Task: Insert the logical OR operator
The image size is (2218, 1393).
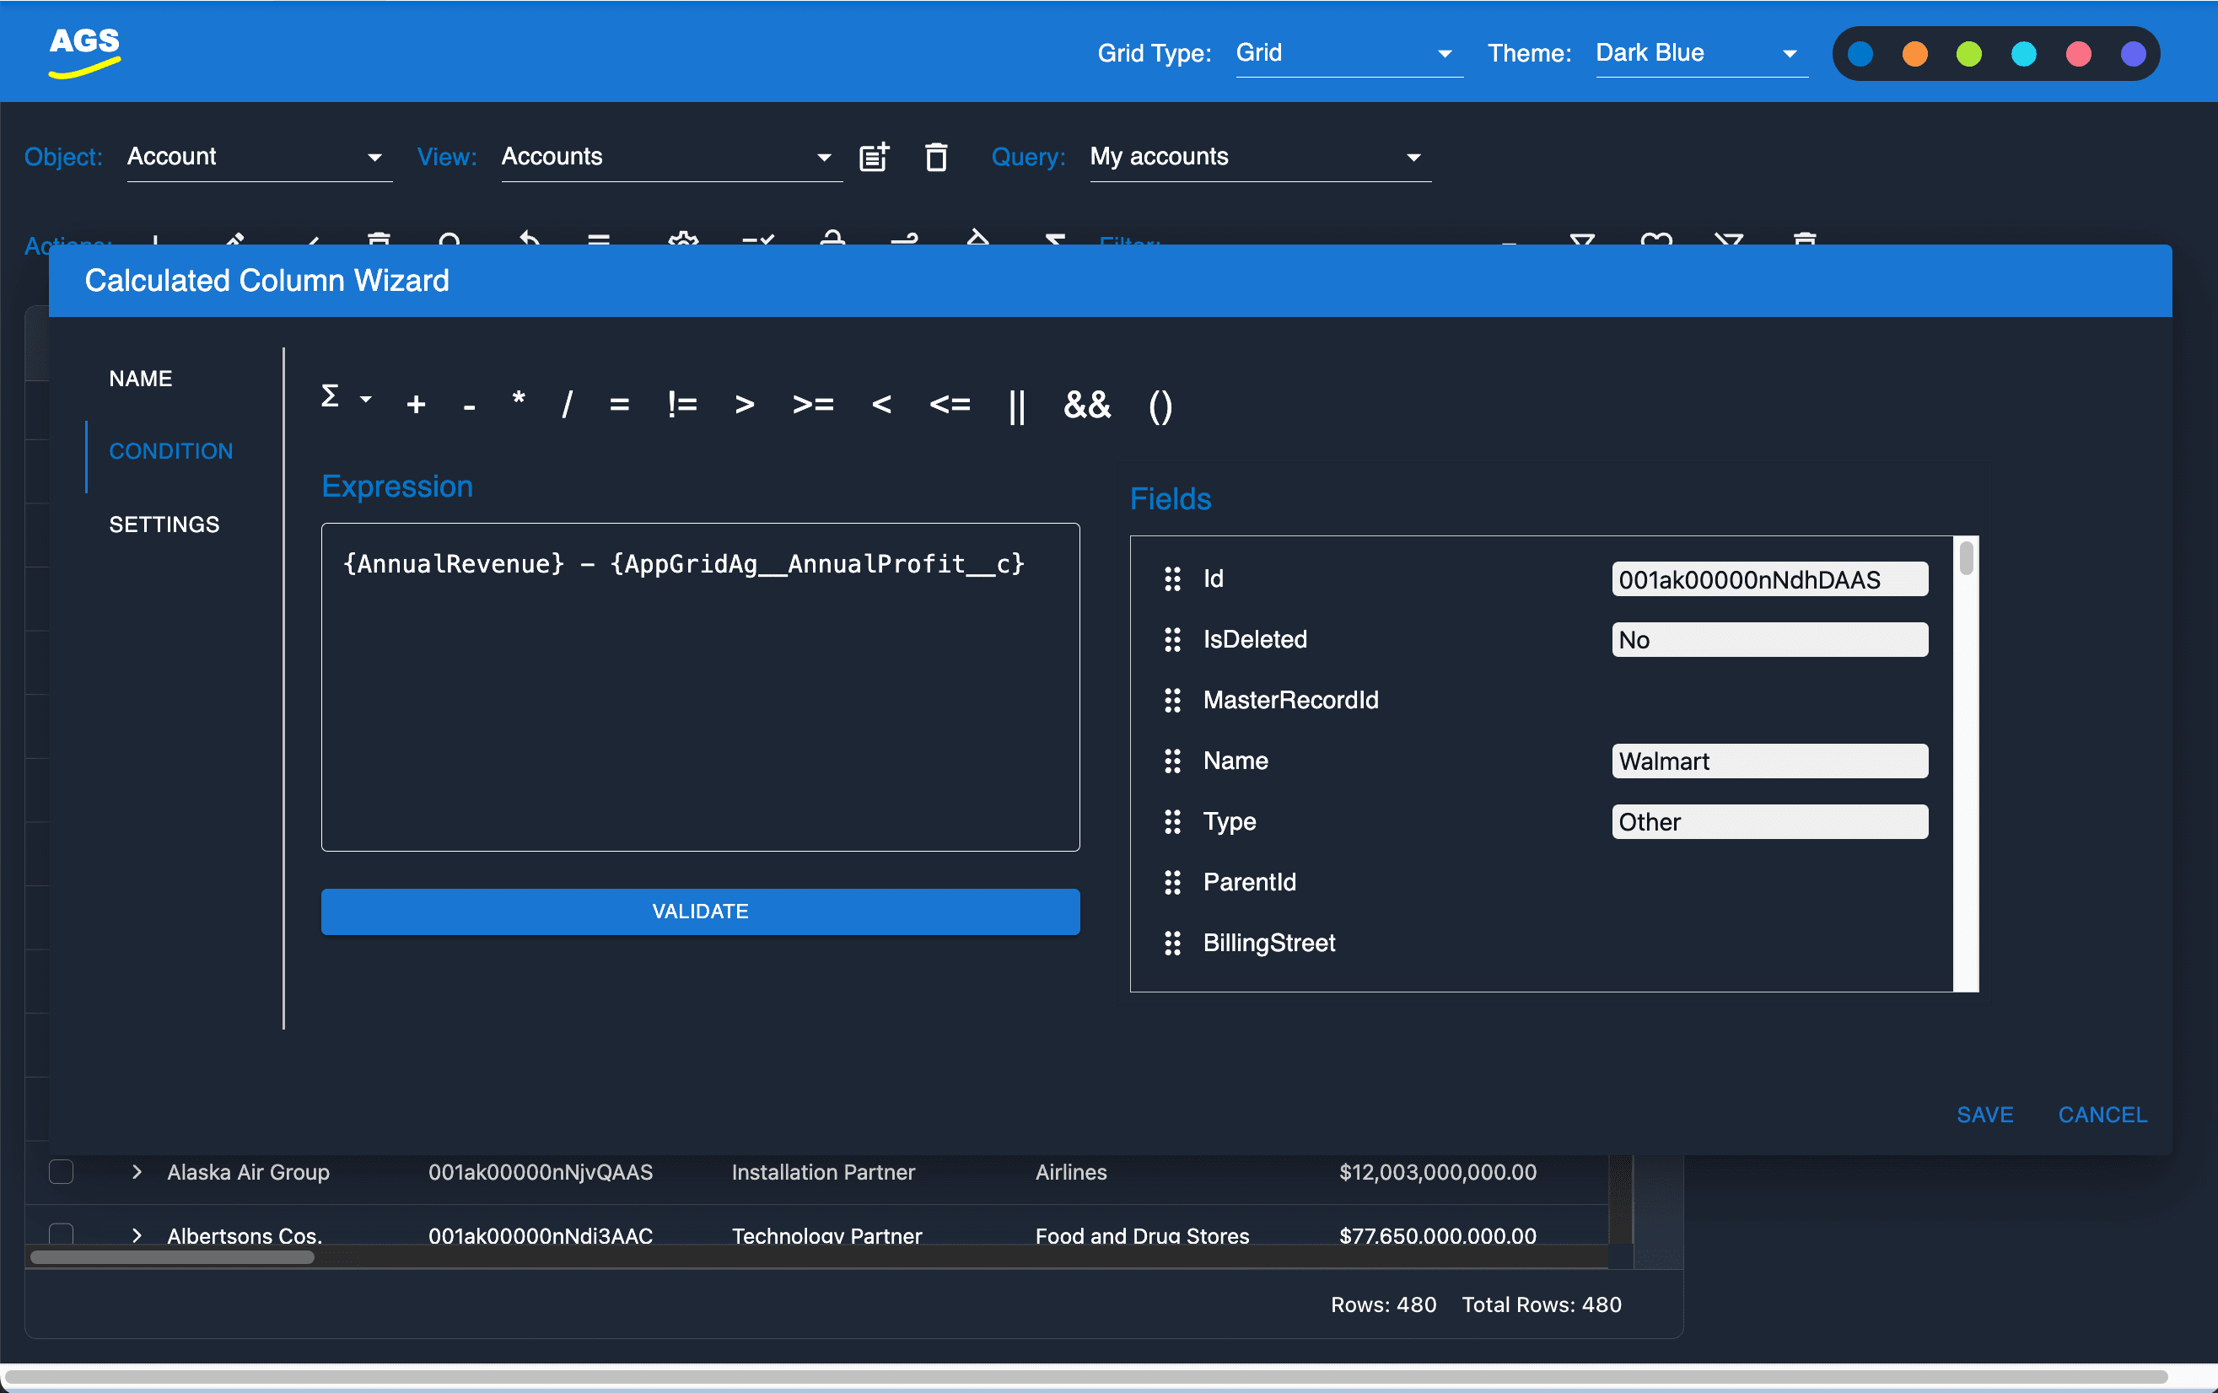Action: (1016, 406)
